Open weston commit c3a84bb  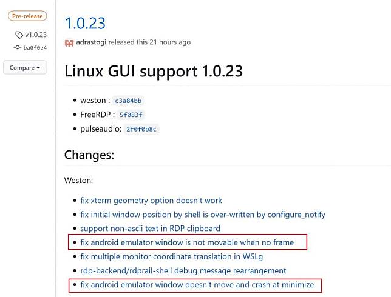pyautogui.click(x=129, y=101)
